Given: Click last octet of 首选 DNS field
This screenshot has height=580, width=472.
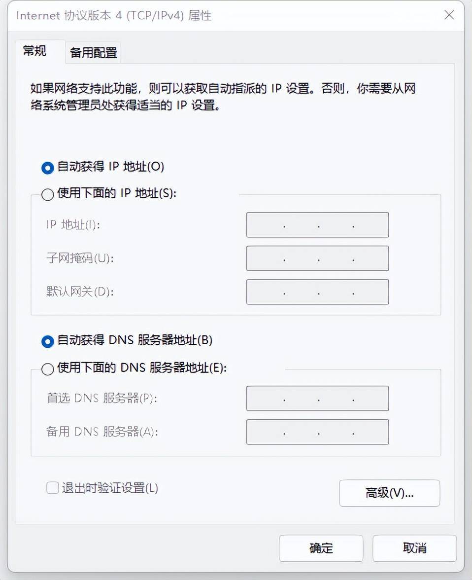Looking at the screenshot, I should (x=371, y=399).
